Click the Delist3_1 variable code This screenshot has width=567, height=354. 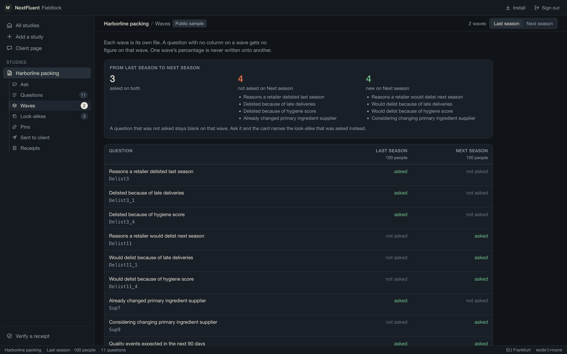[x=122, y=201]
